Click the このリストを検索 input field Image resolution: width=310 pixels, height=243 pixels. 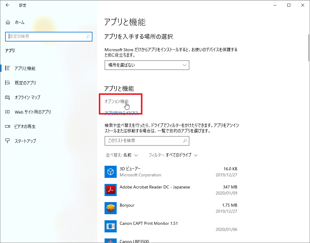tap(142, 141)
